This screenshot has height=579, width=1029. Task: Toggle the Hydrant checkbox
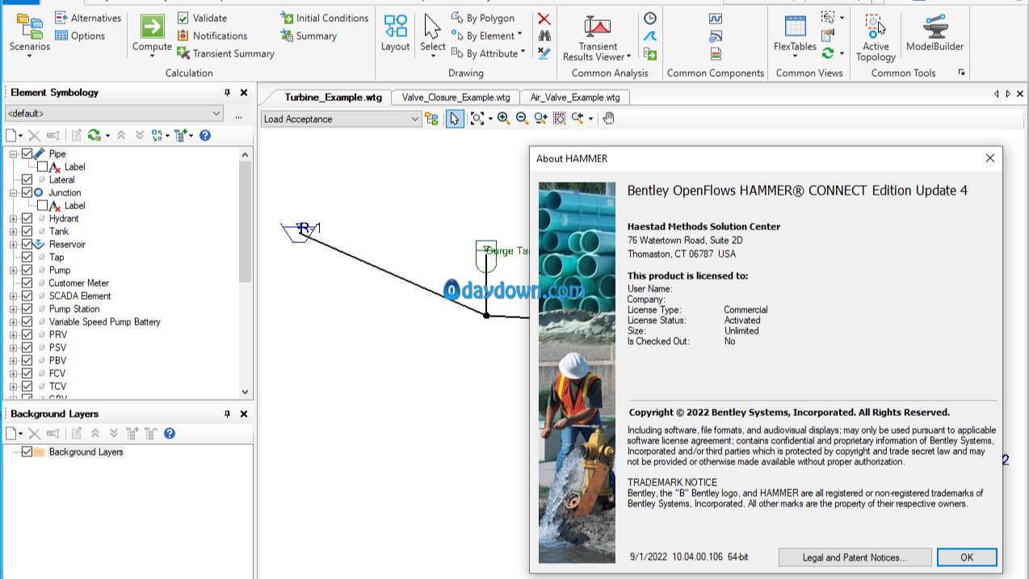pos(27,218)
